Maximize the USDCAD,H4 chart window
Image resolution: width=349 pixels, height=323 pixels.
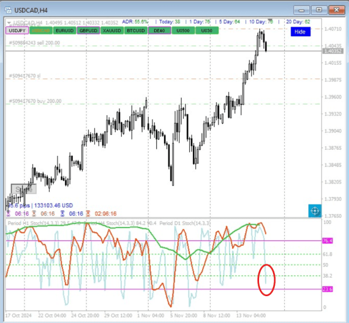[319, 10]
